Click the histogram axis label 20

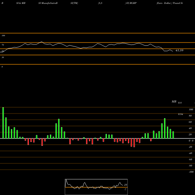click(190, 135)
